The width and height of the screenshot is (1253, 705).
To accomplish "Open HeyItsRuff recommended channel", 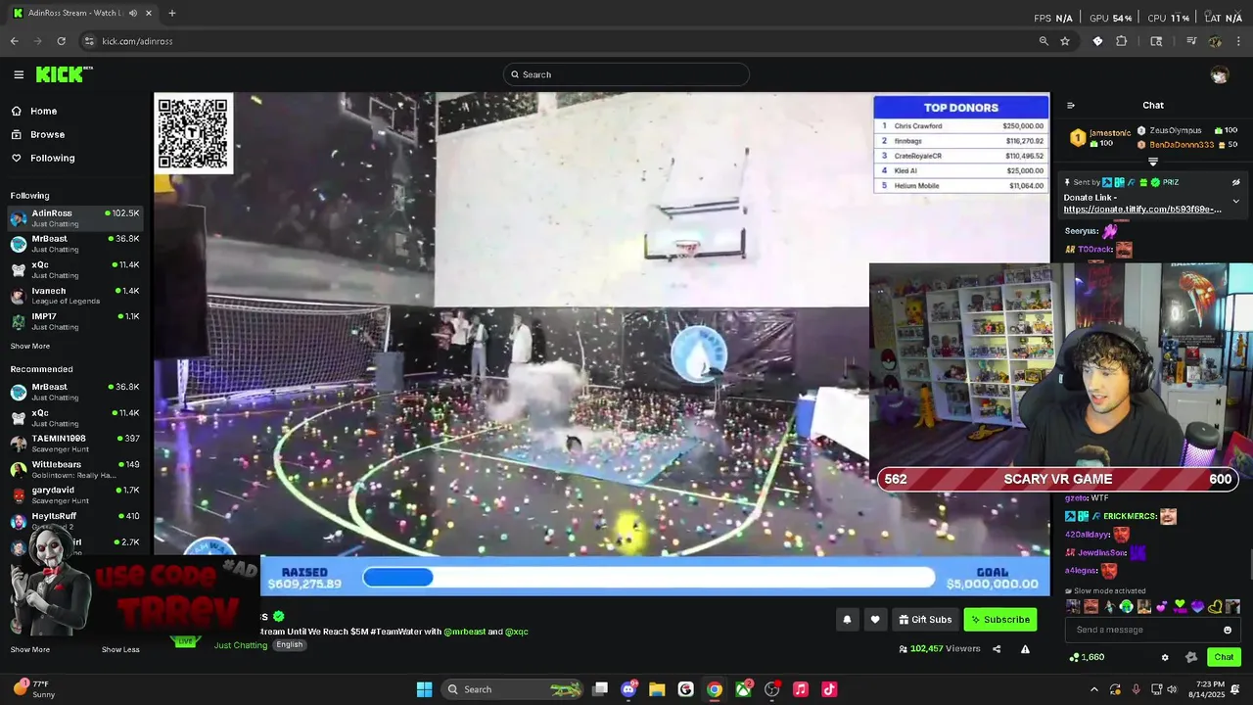I will 75,520.
